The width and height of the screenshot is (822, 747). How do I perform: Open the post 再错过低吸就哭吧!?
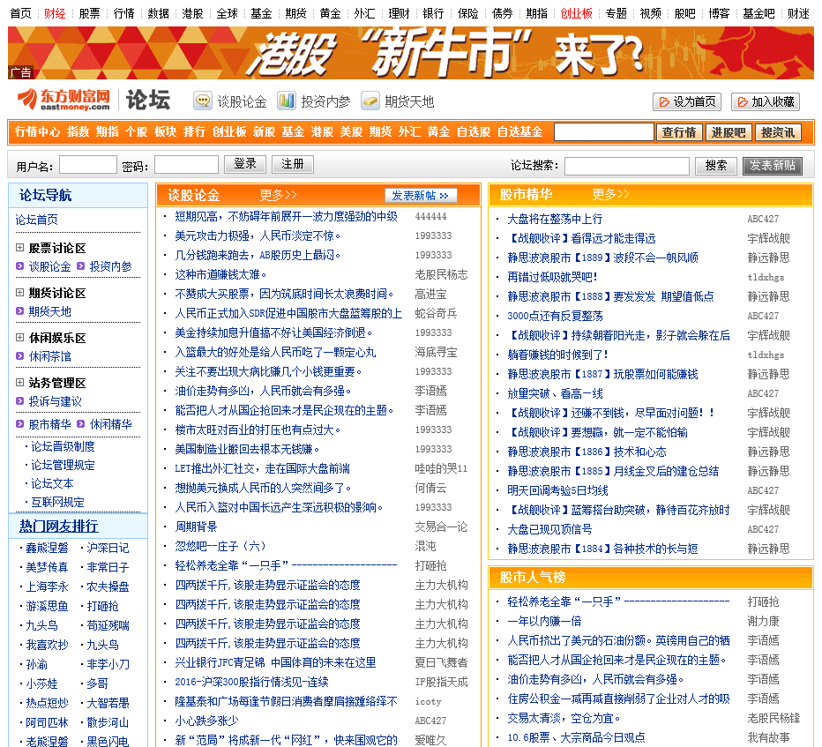coord(552,277)
